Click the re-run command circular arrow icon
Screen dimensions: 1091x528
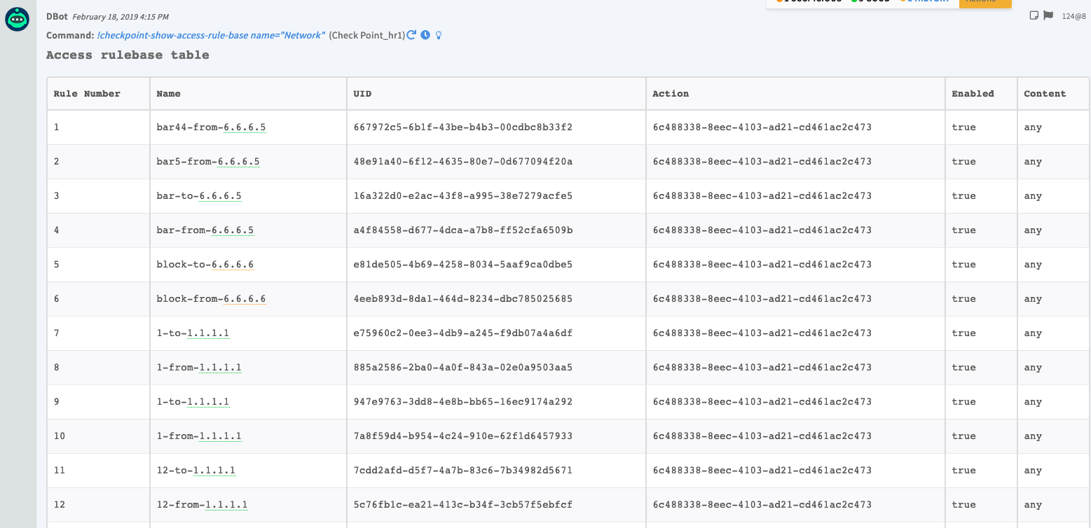pos(412,35)
